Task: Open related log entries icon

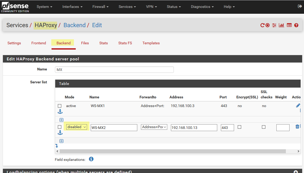Action: (x=289, y=25)
